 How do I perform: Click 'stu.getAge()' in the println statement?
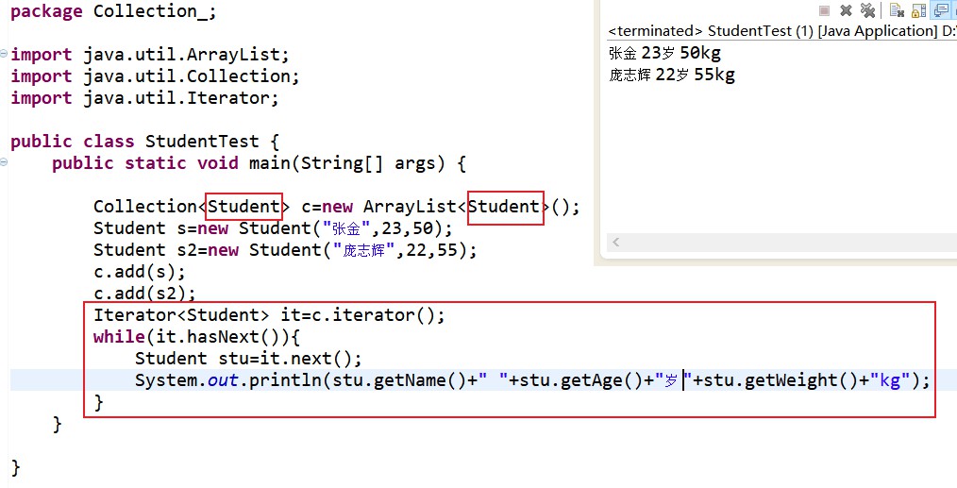pyautogui.click(x=581, y=380)
